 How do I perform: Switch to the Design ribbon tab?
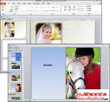(19, 4)
